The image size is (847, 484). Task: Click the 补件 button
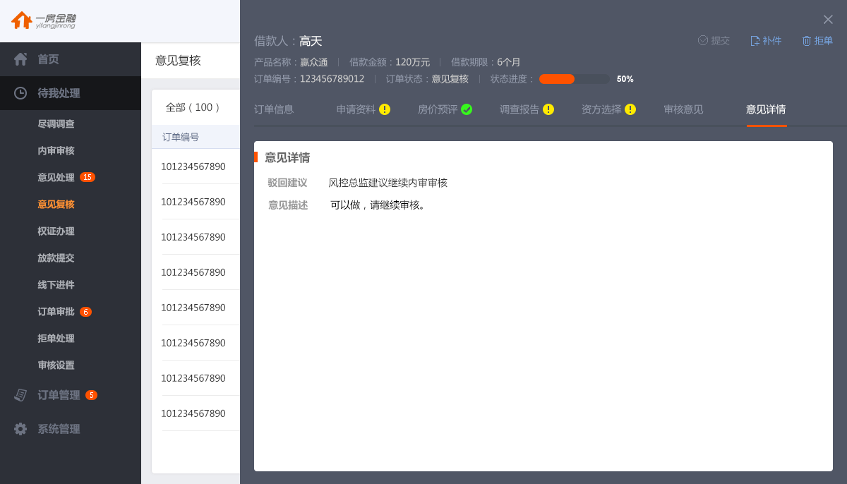[x=766, y=41]
